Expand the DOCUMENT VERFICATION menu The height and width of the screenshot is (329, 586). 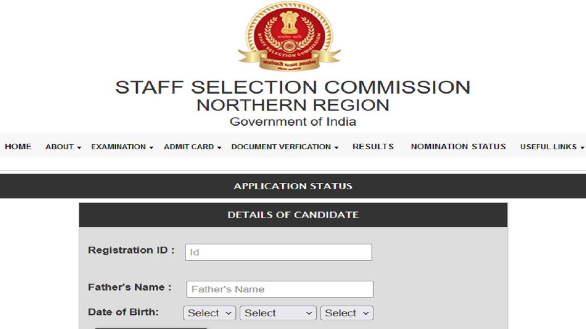coord(281,146)
